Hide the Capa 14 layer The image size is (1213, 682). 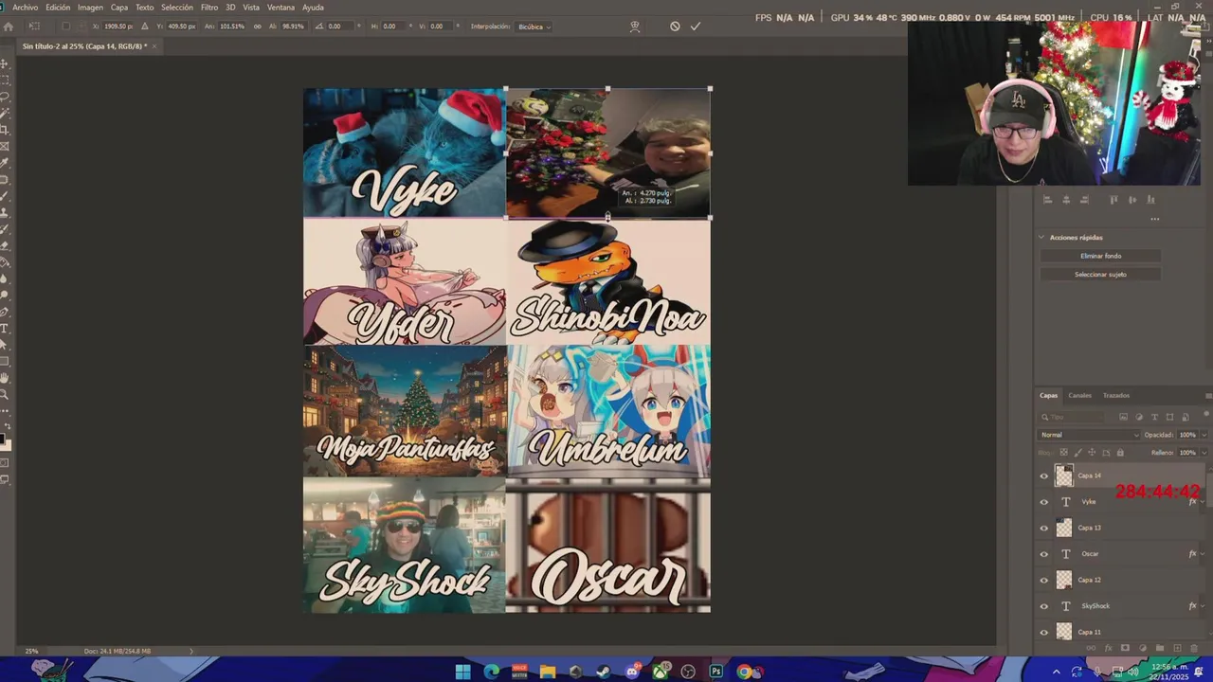[x=1044, y=476]
